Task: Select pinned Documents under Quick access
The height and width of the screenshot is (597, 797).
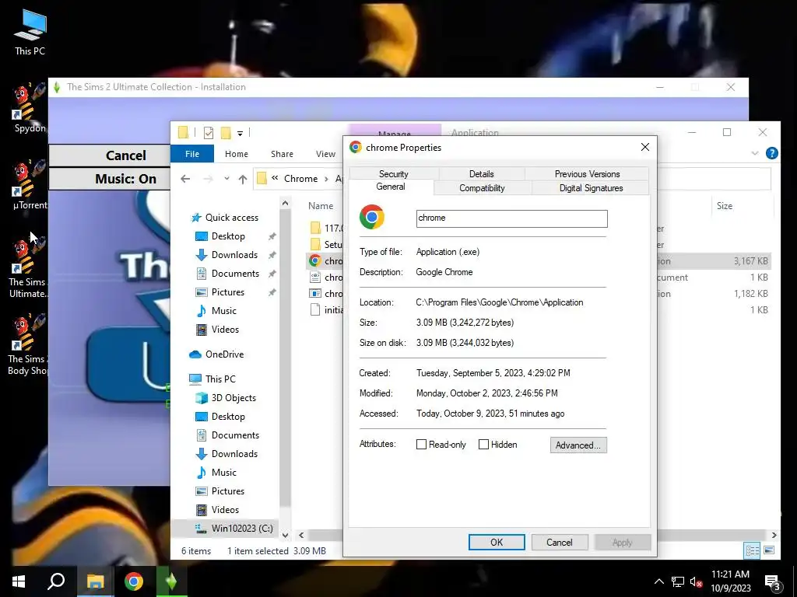Action: coord(235,274)
